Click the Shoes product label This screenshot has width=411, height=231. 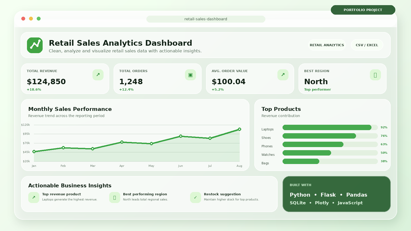pyautogui.click(x=266, y=138)
